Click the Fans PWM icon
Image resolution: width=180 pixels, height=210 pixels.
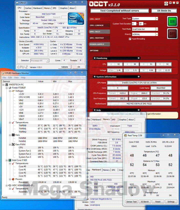(13, 144)
